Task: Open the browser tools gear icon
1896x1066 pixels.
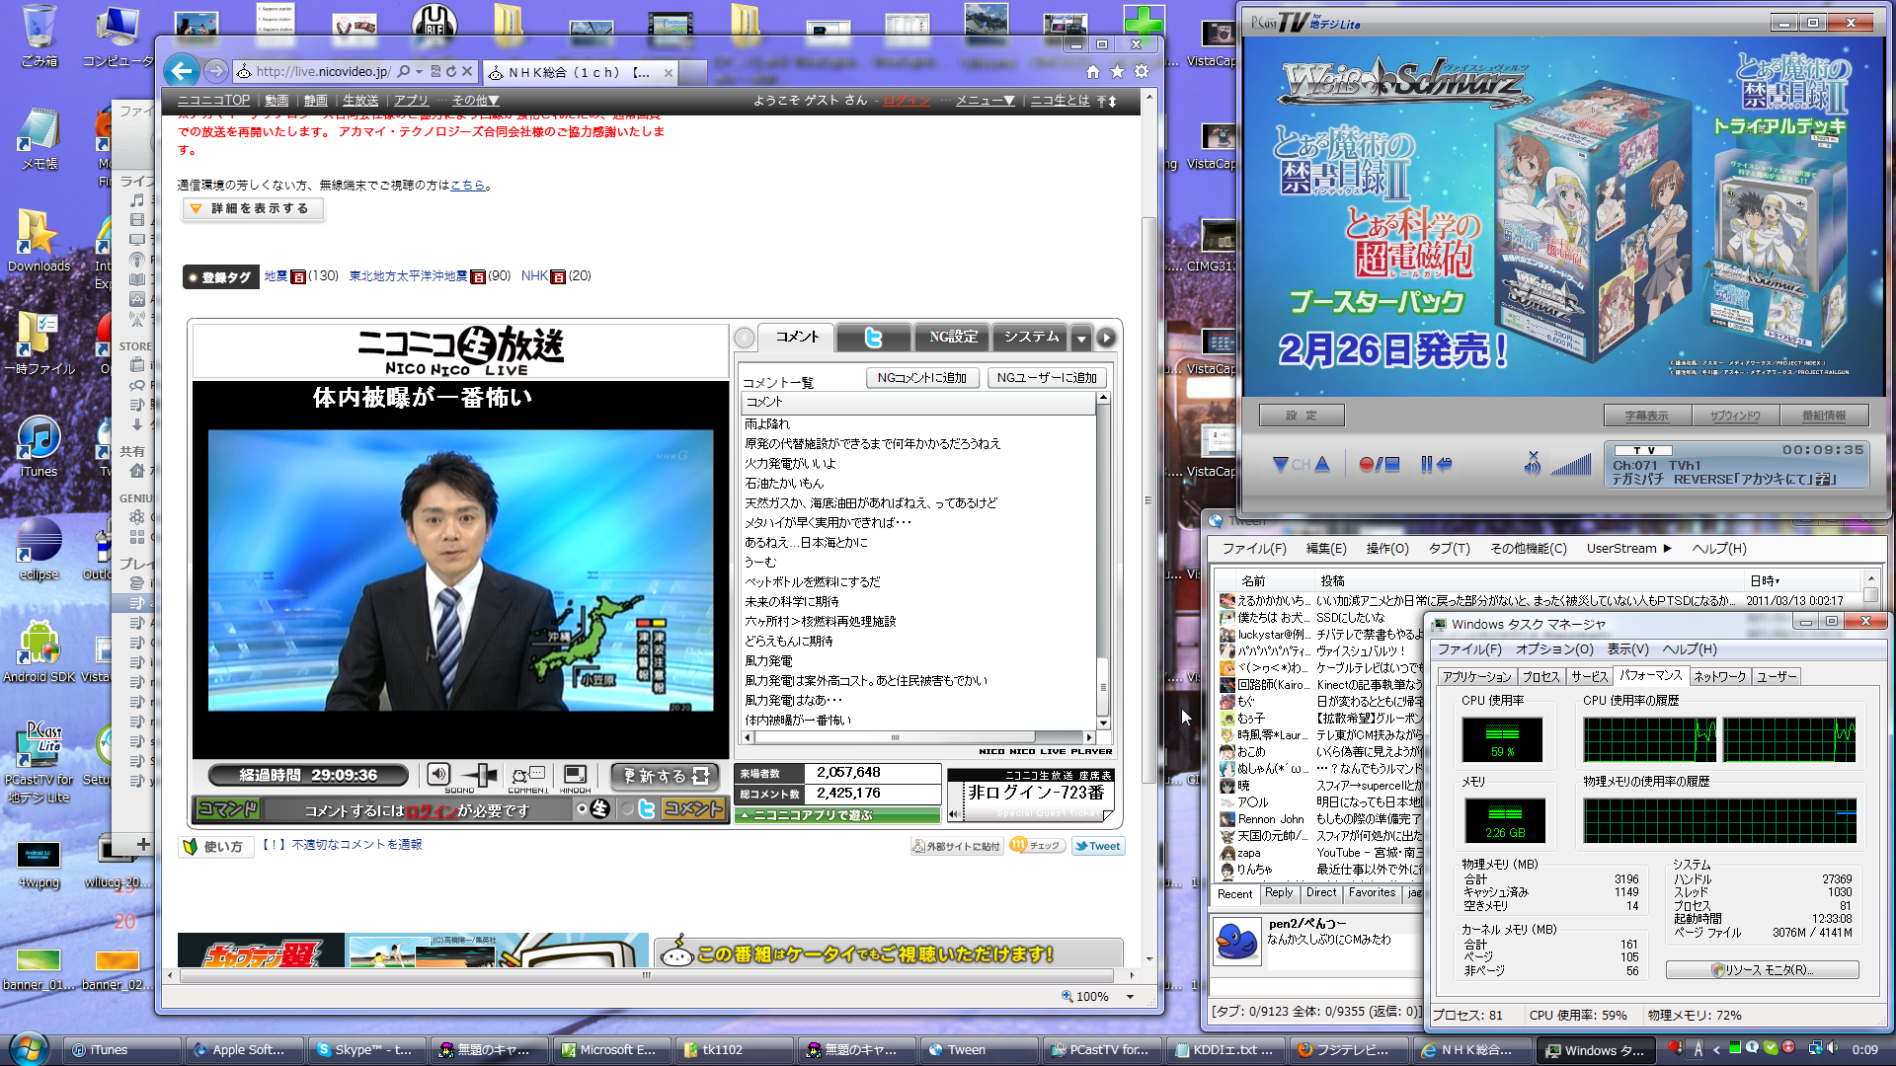Action: pyautogui.click(x=1142, y=72)
